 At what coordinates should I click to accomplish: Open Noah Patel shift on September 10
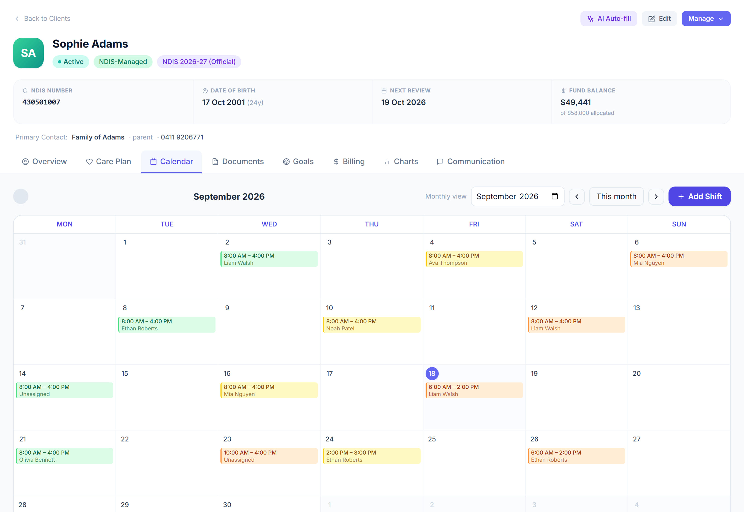371,325
